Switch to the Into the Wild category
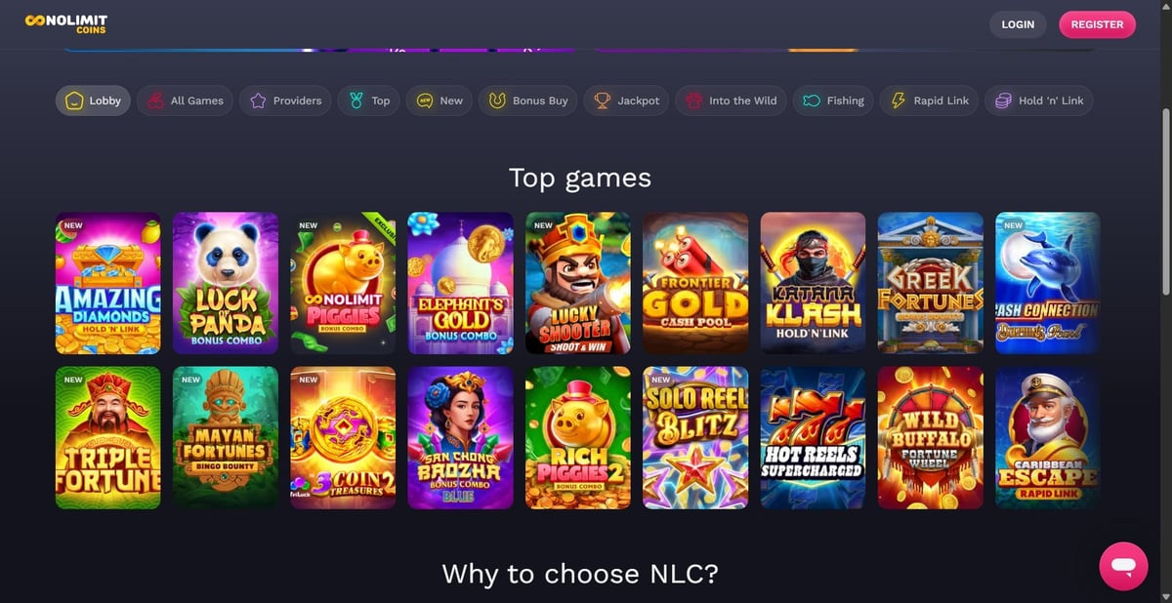 tap(731, 100)
